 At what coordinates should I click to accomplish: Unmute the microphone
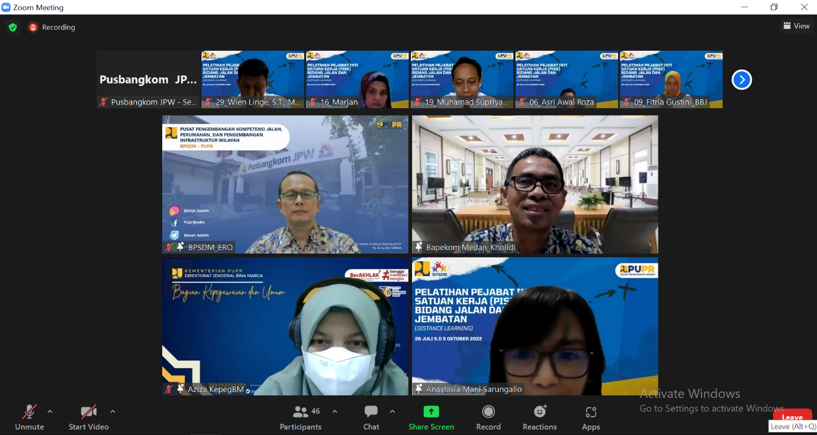29,417
